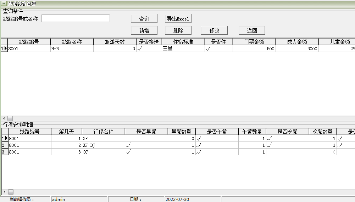Toggle 是否接送 checkmark for route 8001

pyautogui.click(x=140, y=48)
